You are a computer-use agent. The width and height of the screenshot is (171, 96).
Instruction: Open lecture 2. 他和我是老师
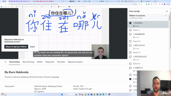139,34
